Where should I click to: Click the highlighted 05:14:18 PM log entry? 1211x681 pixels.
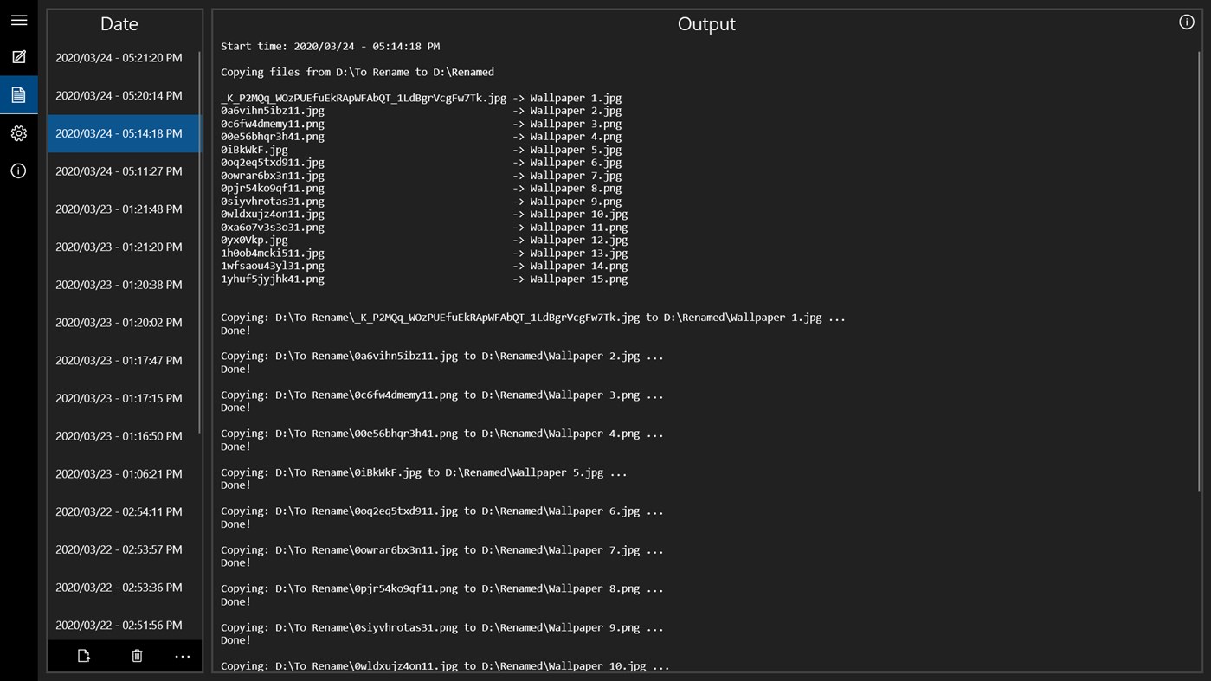119,134
